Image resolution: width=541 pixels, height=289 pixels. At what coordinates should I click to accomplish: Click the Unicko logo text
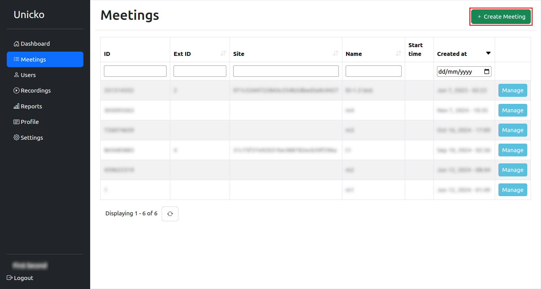click(x=29, y=15)
